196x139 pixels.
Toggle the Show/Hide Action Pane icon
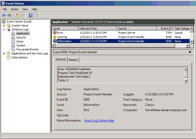click(x=37, y=15)
